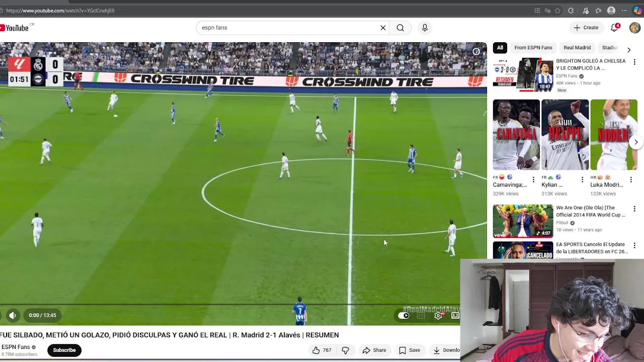Subscribe to ESPN Fans
The width and height of the screenshot is (644, 362).
coord(64,350)
